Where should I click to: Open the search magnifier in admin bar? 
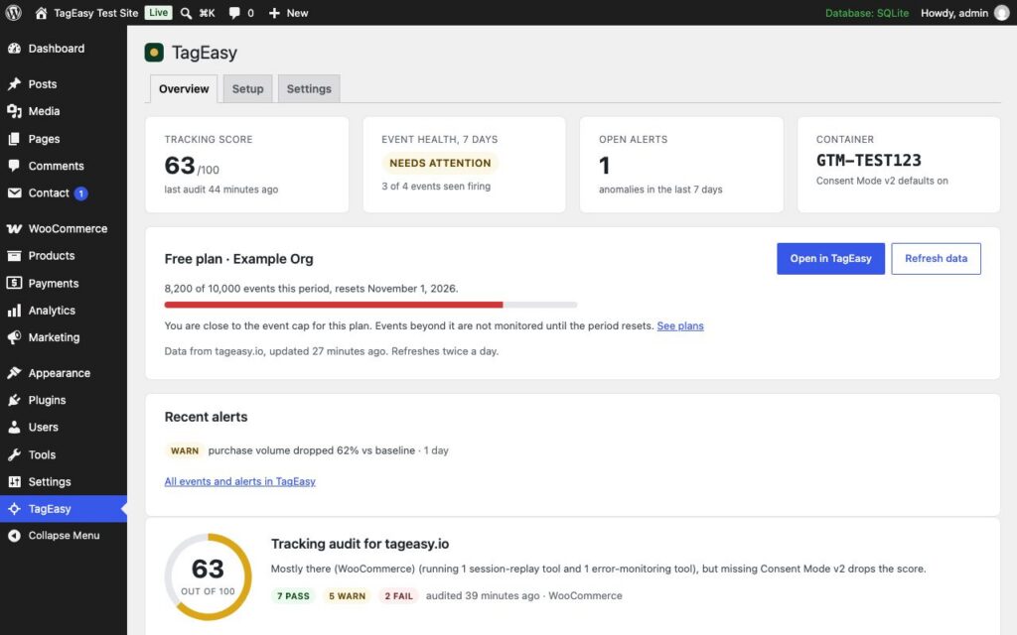pos(186,13)
